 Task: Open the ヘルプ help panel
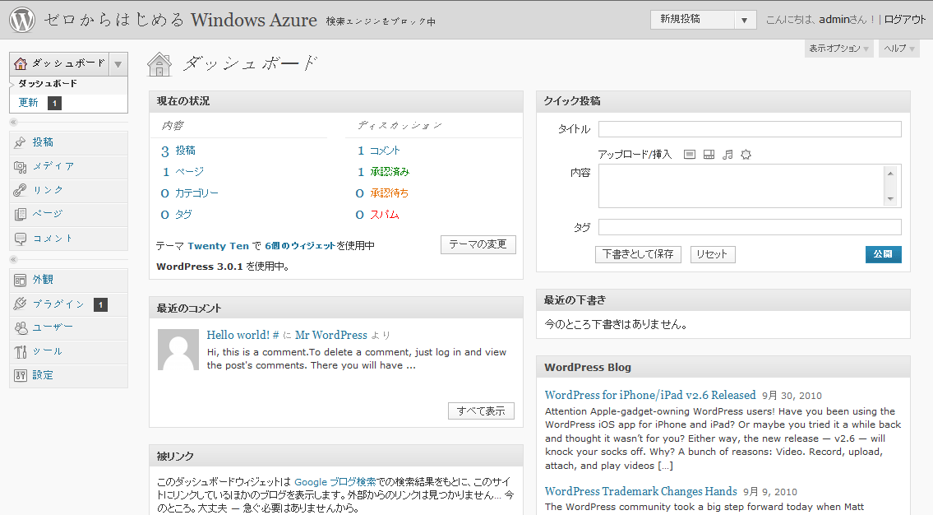click(x=898, y=49)
